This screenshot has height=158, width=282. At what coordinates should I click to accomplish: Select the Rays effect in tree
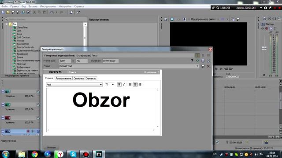[x=19, y=34]
